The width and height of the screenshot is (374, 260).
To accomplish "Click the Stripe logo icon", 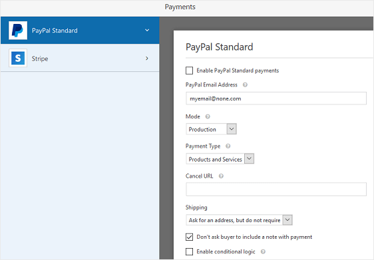I will point(18,58).
